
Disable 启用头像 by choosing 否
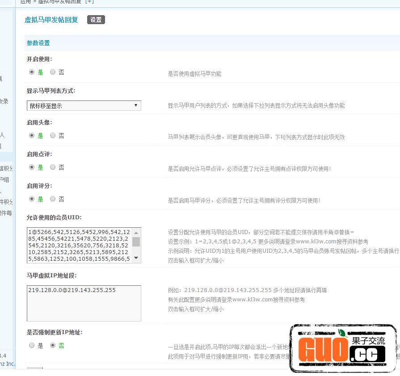coord(53,135)
